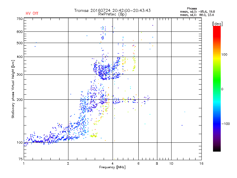This screenshot has width=237, height=178.
Task: Click the '400' height axis label
Action: pyautogui.click(x=20, y=57)
